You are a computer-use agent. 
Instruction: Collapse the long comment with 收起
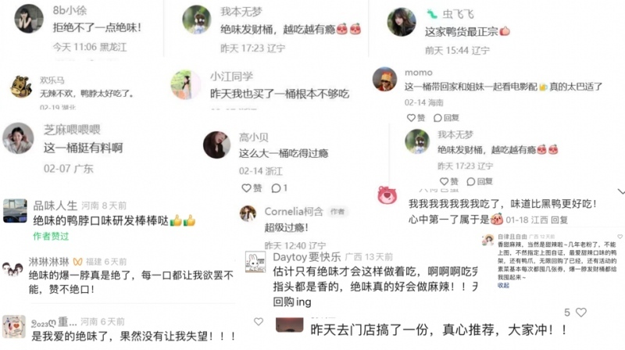(x=503, y=285)
